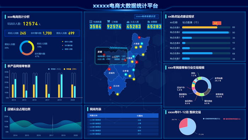The height and width of the screenshot is (140, 248).
Task: Click the 订单数 value 92574
Action: point(114,27)
